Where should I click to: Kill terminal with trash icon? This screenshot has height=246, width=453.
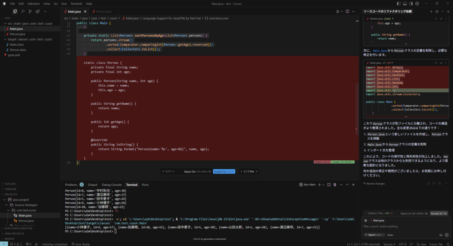click(x=335, y=184)
